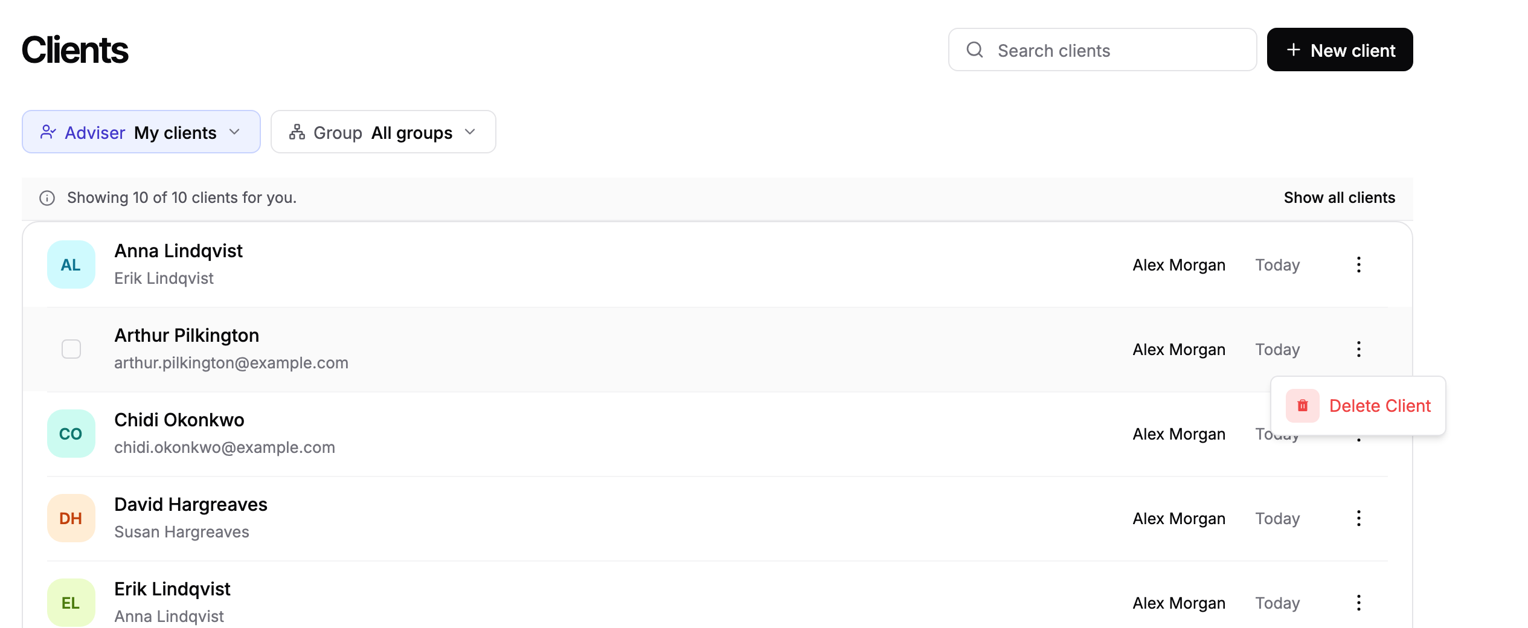Screen dimensions: 1528x628
Task: Click the red trash icon in popup
Action: click(1302, 406)
